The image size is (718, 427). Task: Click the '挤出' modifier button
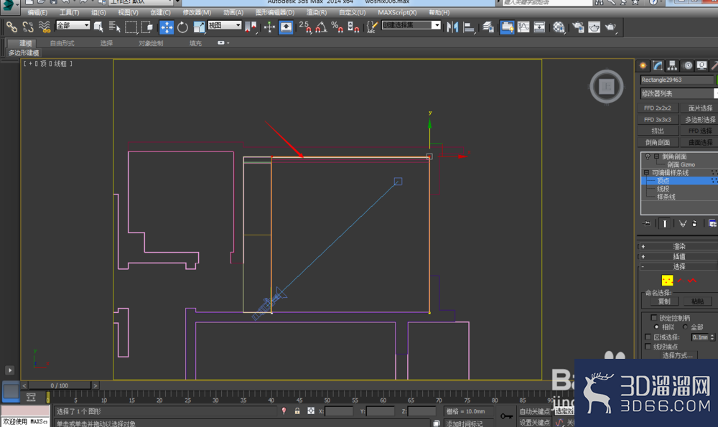658,131
